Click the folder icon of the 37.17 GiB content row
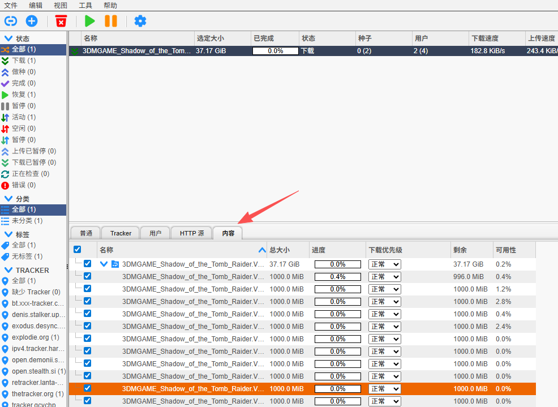 115,264
